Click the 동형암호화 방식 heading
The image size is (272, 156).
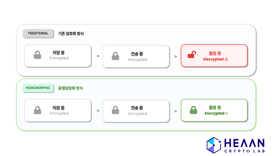(x=70, y=88)
